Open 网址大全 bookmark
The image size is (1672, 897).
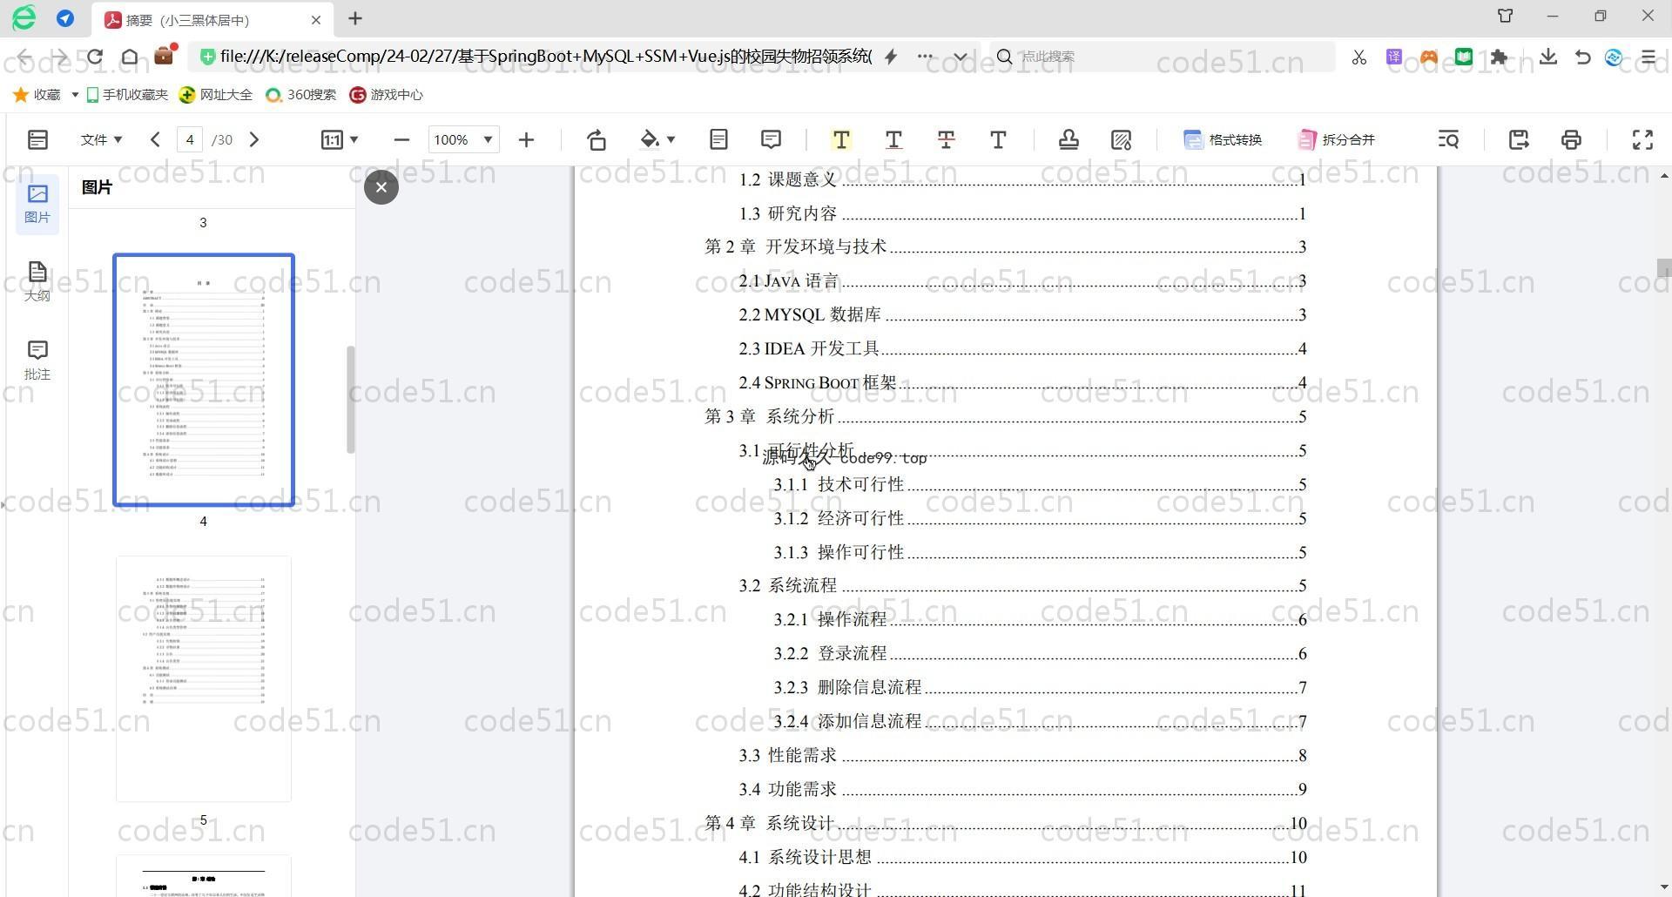tap(216, 94)
